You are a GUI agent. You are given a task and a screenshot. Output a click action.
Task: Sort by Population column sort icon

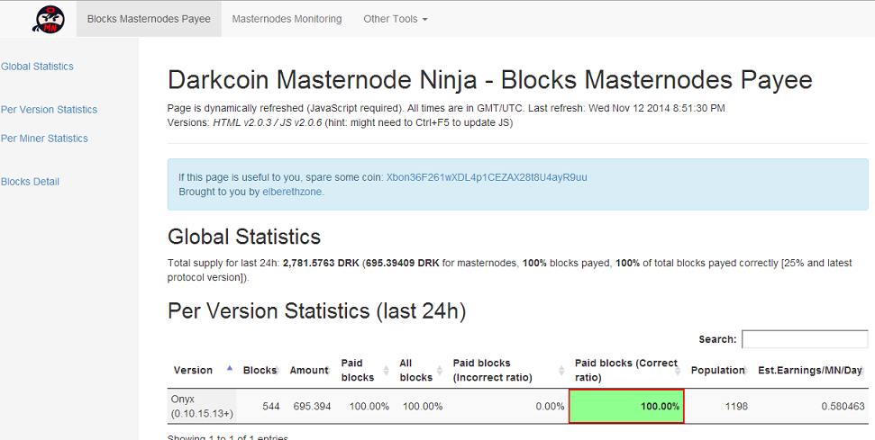745,371
